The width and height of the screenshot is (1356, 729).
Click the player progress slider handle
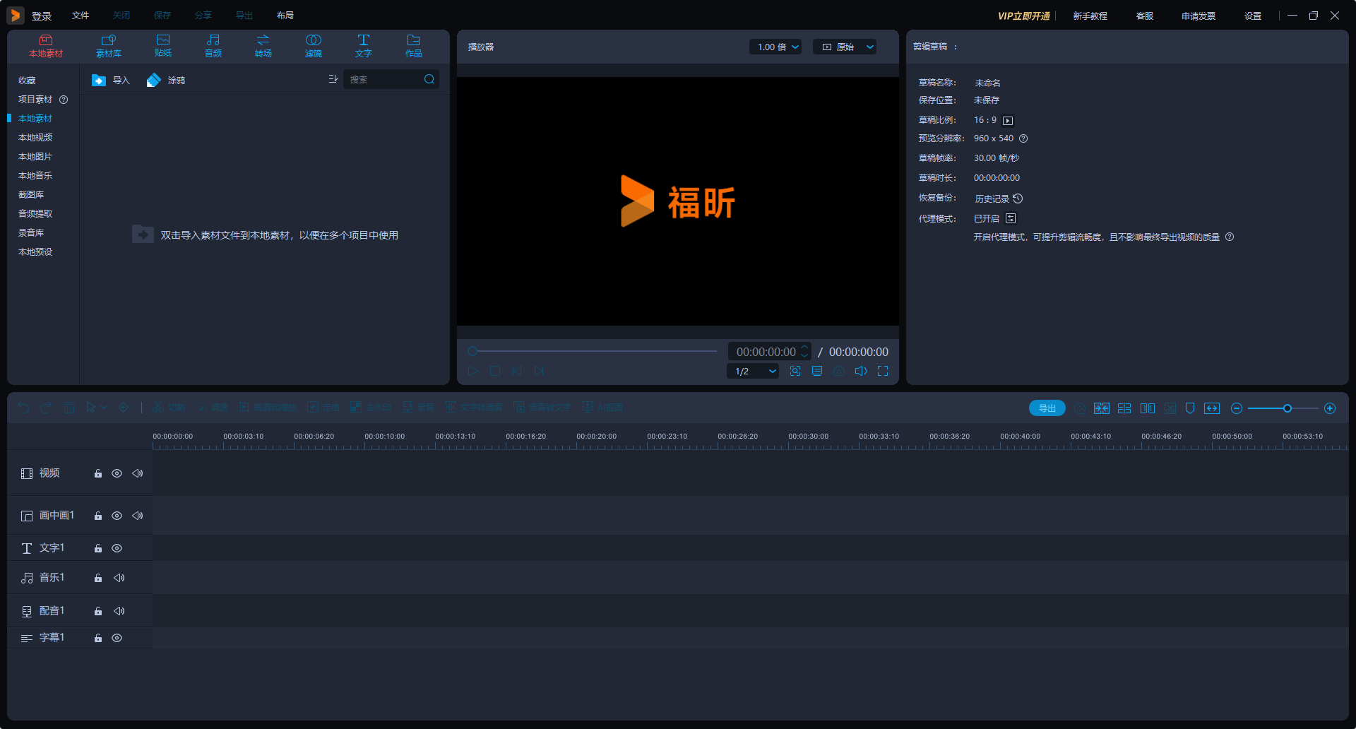click(x=472, y=351)
